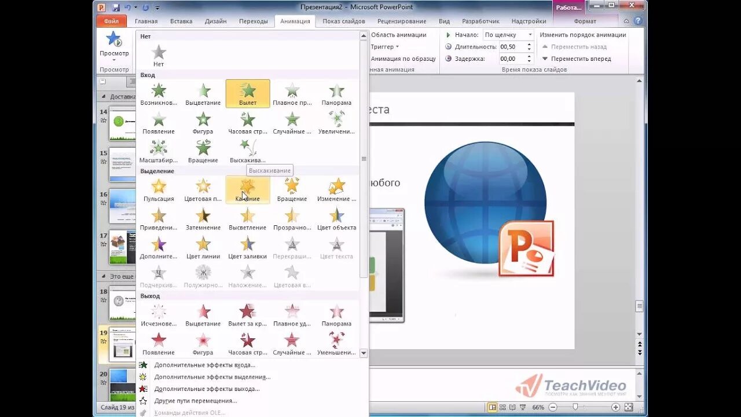Activate normal view button in status bar

[492, 407]
